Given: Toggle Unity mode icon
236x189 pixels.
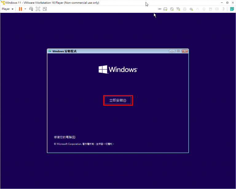Looking at the screenshot, I should (45, 9).
